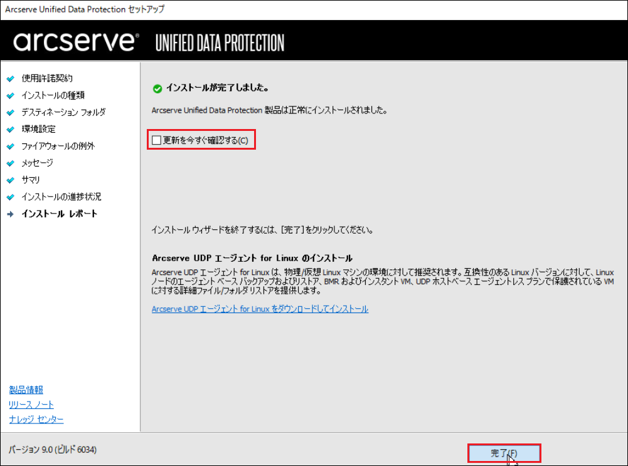Click the window title Arcserve Unified Data Protection セットアップ
The width and height of the screenshot is (628, 466).
(x=85, y=9)
